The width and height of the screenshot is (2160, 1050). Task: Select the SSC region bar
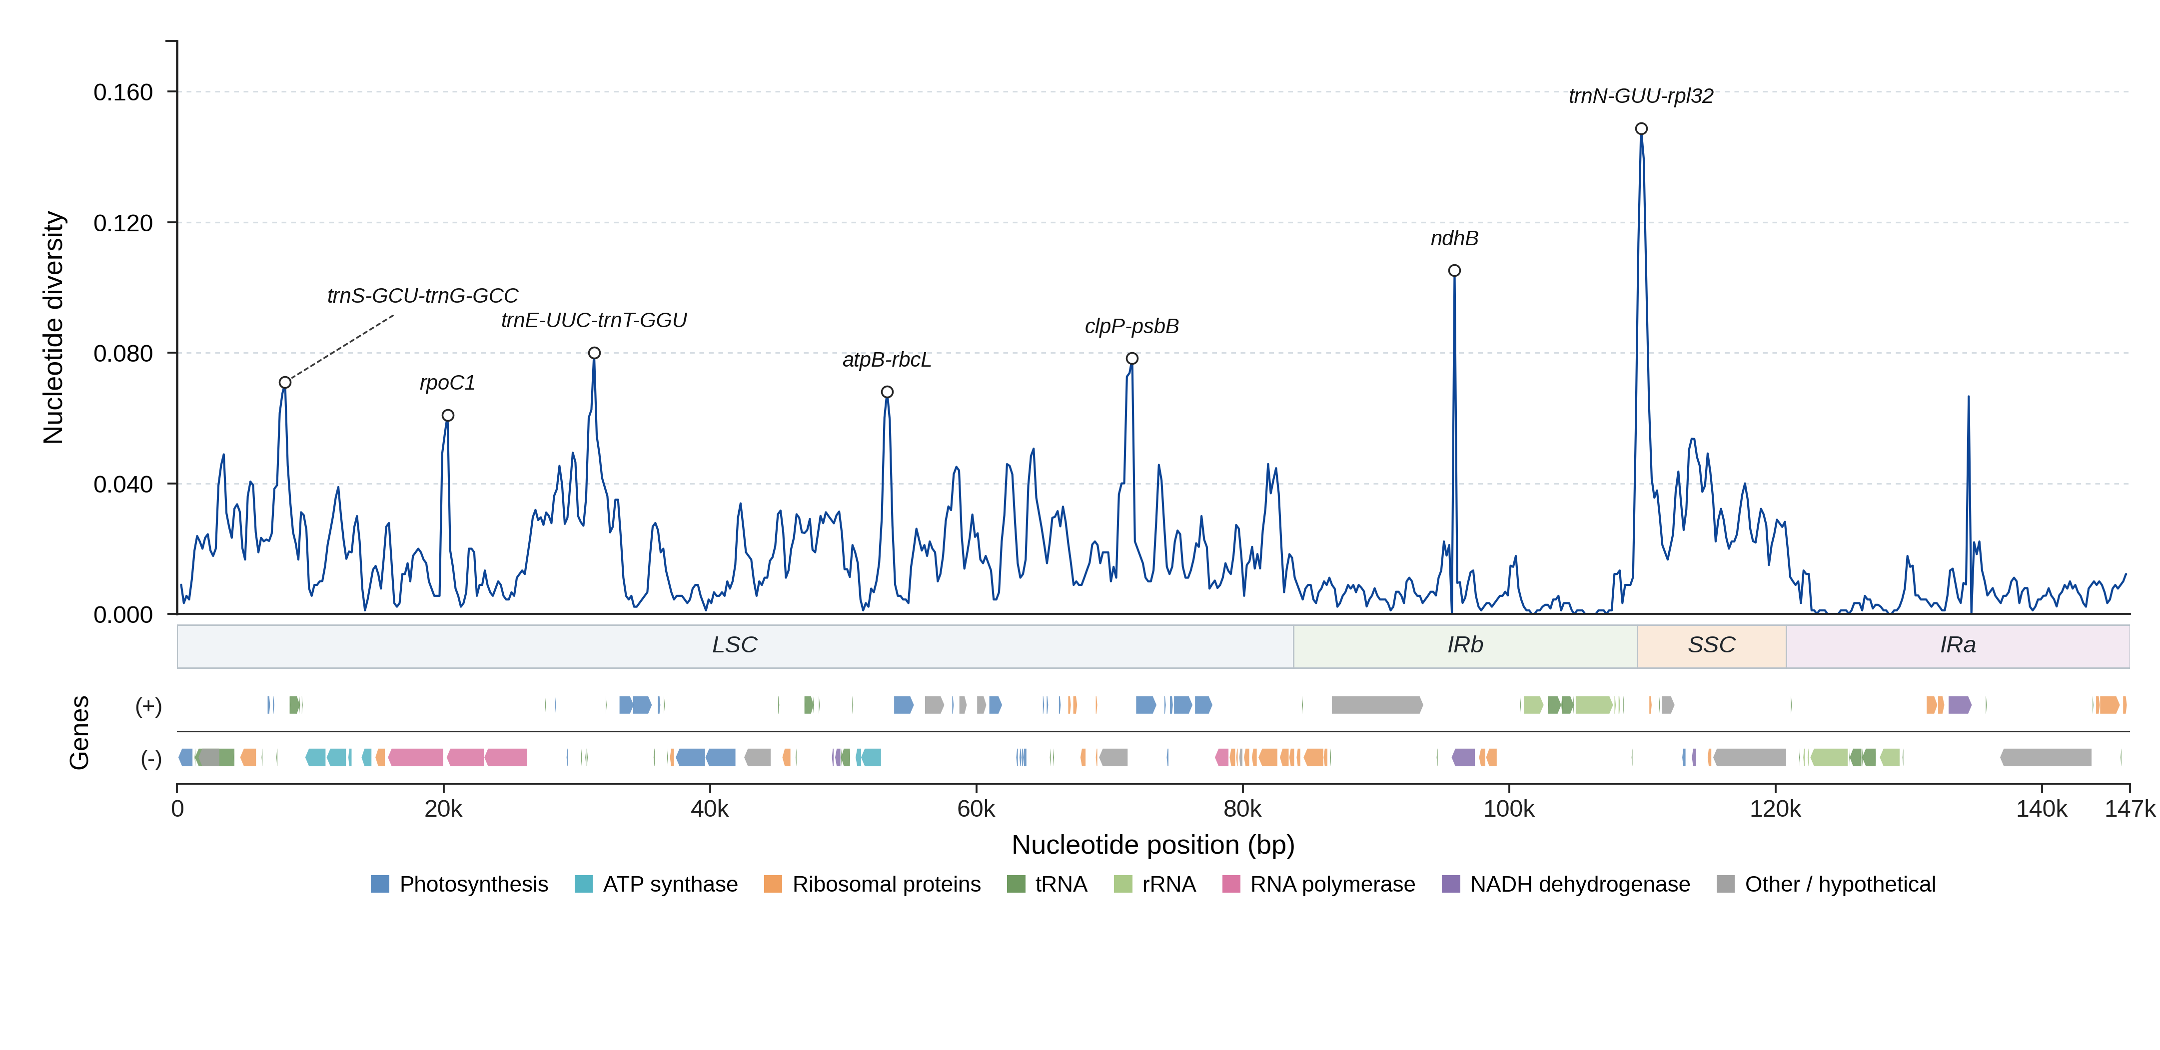[x=1712, y=646]
